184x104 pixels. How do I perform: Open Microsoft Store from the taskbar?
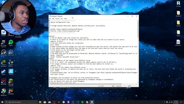click(x=45, y=102)
